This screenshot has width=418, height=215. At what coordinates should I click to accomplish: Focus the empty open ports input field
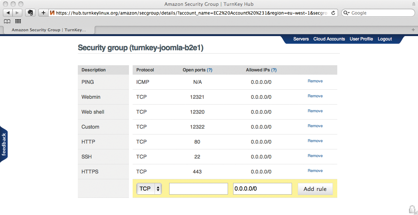198,189
